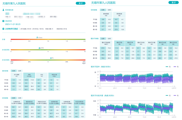Click the calendar icon beside 测试时间

point(3,21)
